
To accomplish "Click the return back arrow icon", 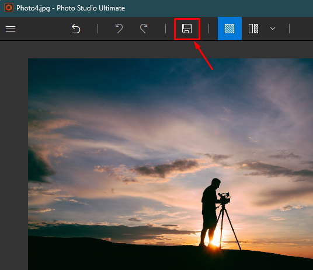I will [76, 29].
